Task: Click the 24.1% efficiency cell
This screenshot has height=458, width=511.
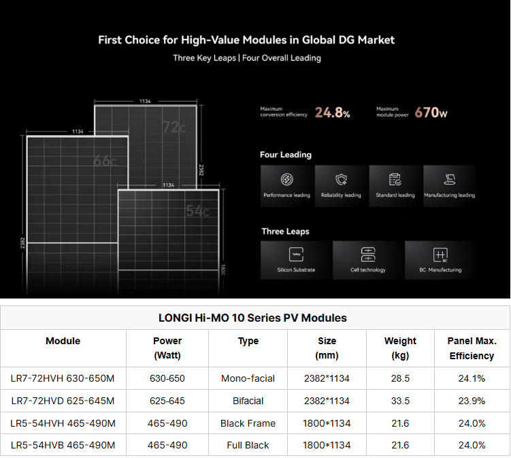Action: [x=472, y=378]
